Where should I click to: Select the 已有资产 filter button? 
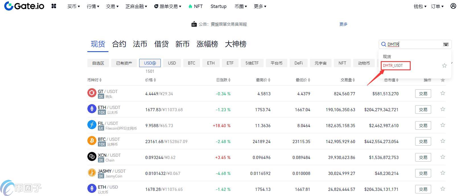tap(124, 63)
